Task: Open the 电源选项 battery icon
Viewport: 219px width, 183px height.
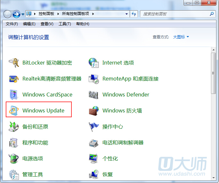Action: (13, 158)
